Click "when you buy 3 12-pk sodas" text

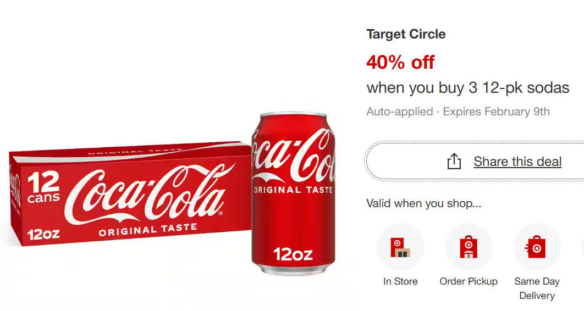pyautogui.click(x=467, y=87)
